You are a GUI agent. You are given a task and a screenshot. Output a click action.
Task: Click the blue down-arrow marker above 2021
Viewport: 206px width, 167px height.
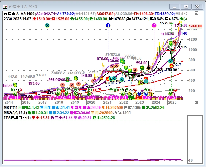(108, 26)
